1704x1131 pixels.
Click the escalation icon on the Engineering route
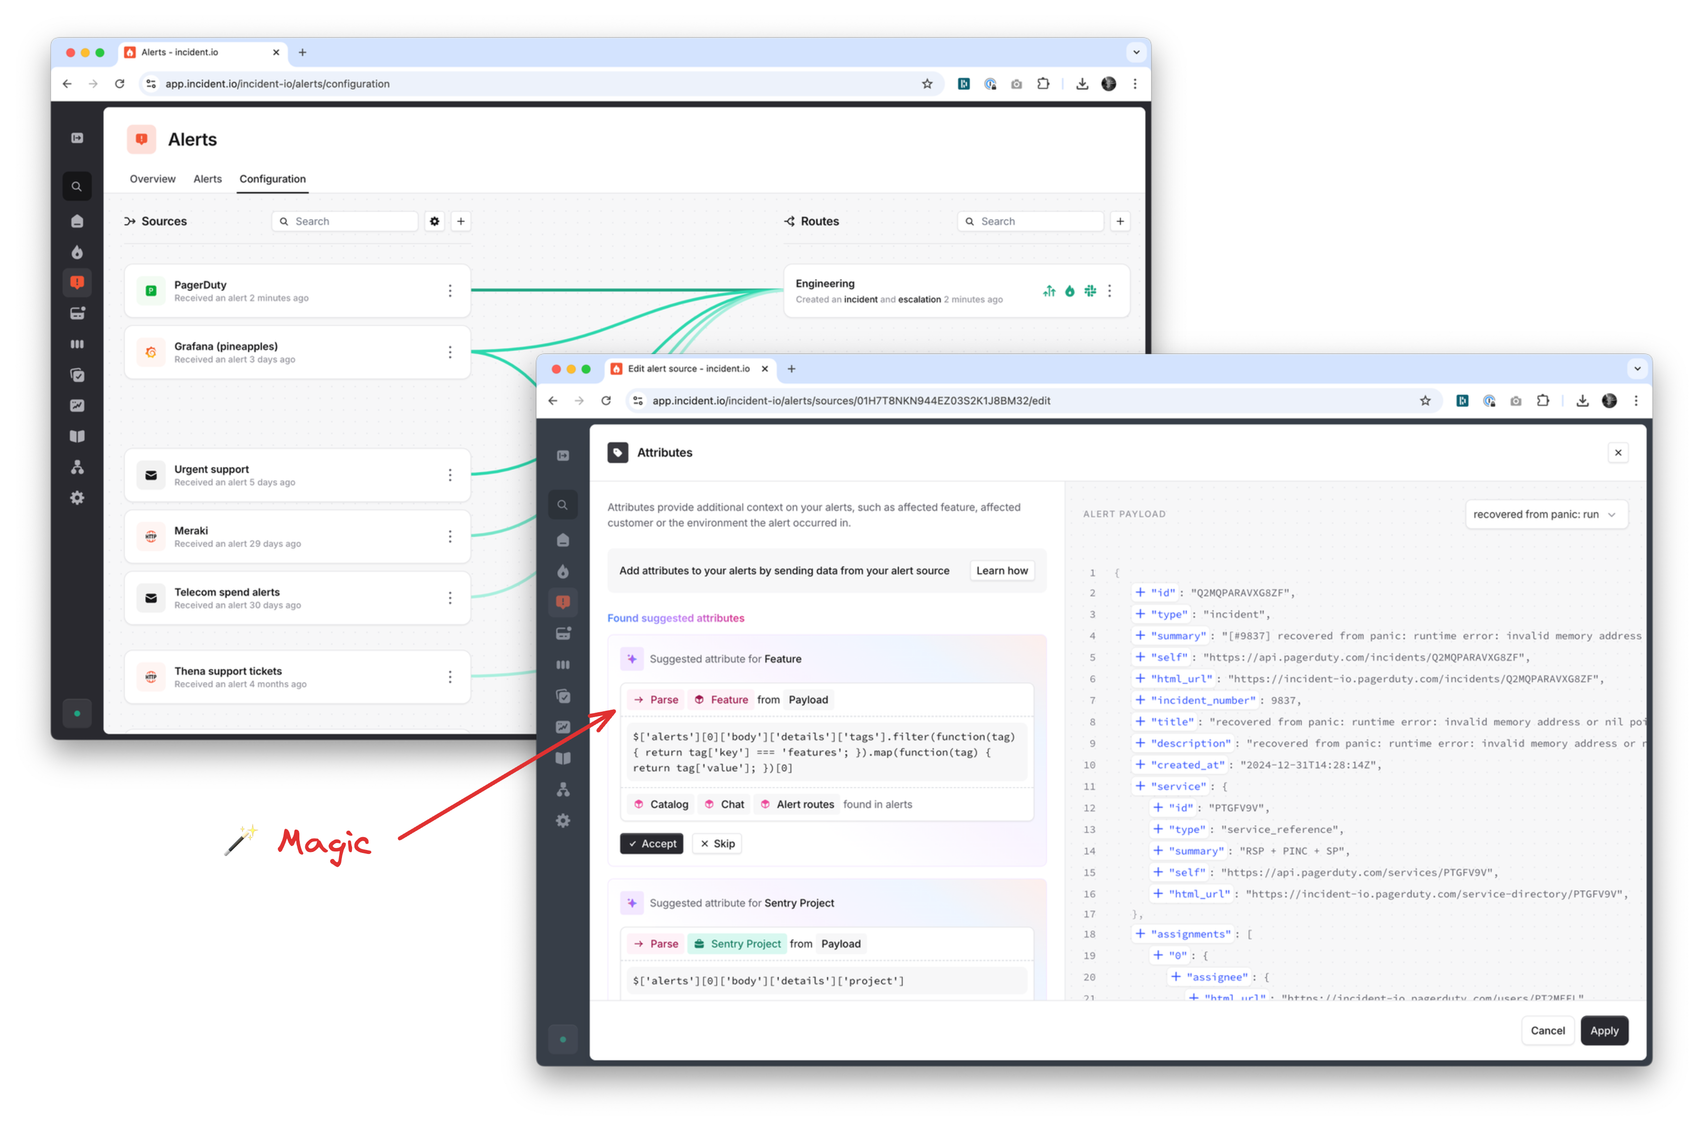coord(1049,291)
